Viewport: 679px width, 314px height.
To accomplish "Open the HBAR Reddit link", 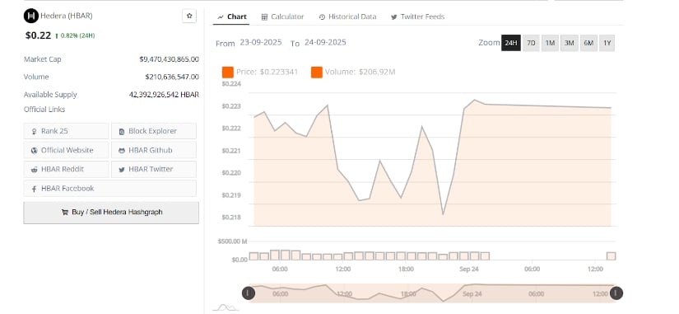I will click(x=67, y=169).
